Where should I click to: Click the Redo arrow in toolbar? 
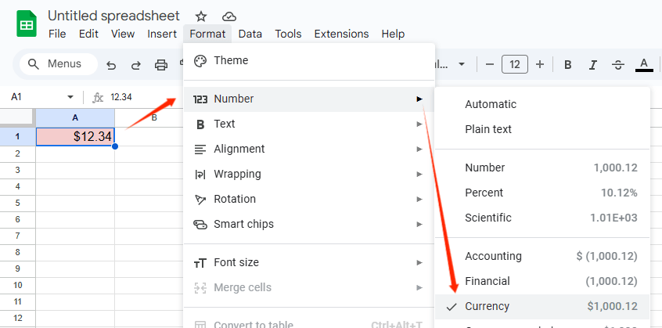pos(135,65)
